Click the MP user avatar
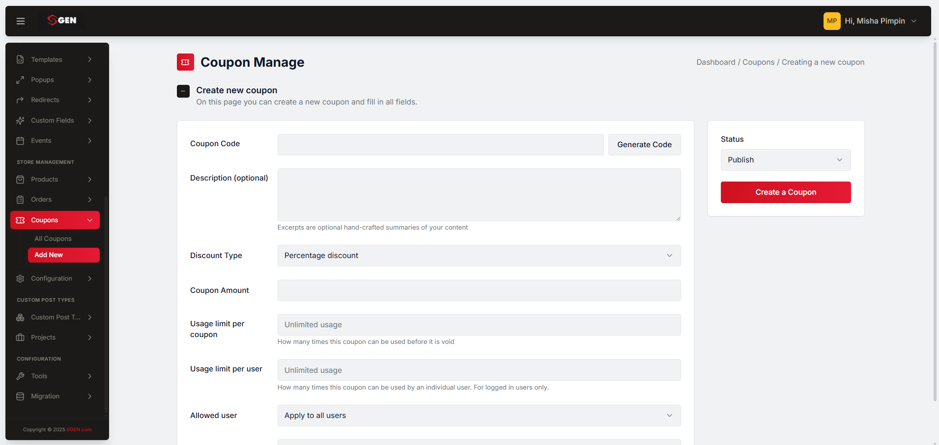The height and width of the screenshot is (445, 939). tap(832, 21)
